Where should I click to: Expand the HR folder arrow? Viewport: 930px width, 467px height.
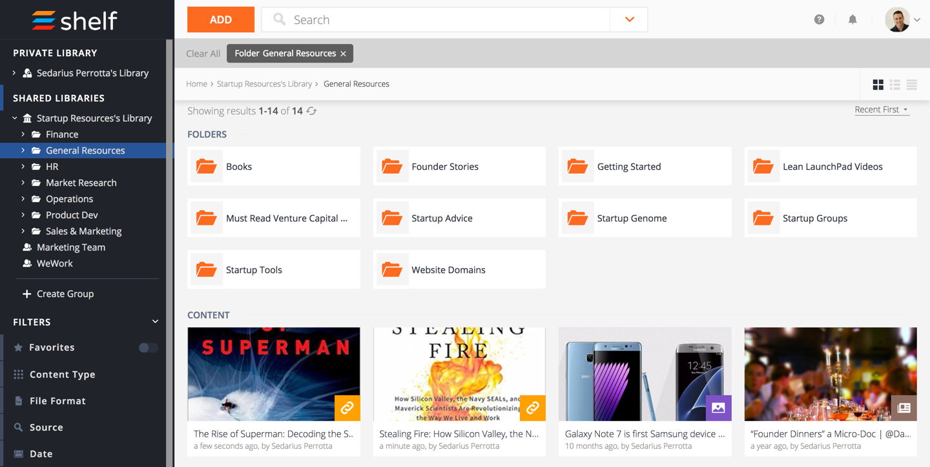[23, 167]
